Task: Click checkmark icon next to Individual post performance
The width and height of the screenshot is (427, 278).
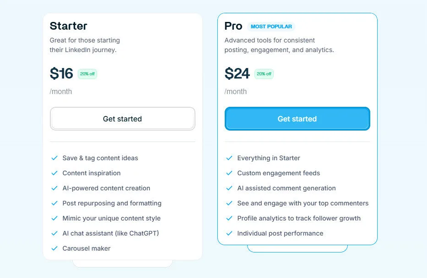Action: coord(229,233)
